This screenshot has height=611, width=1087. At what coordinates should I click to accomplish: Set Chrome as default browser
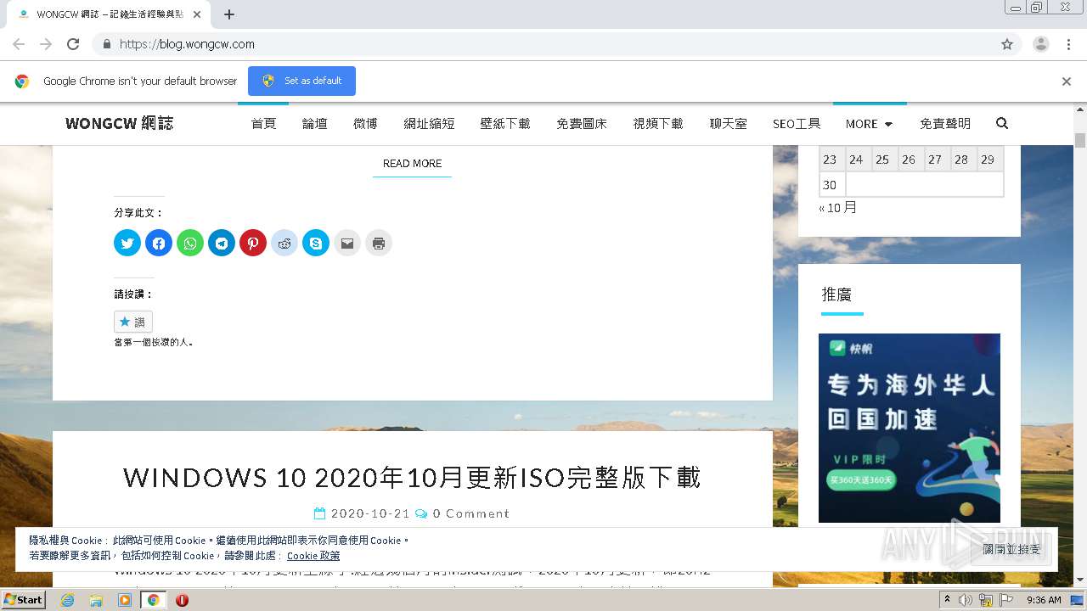click(301, 81)
